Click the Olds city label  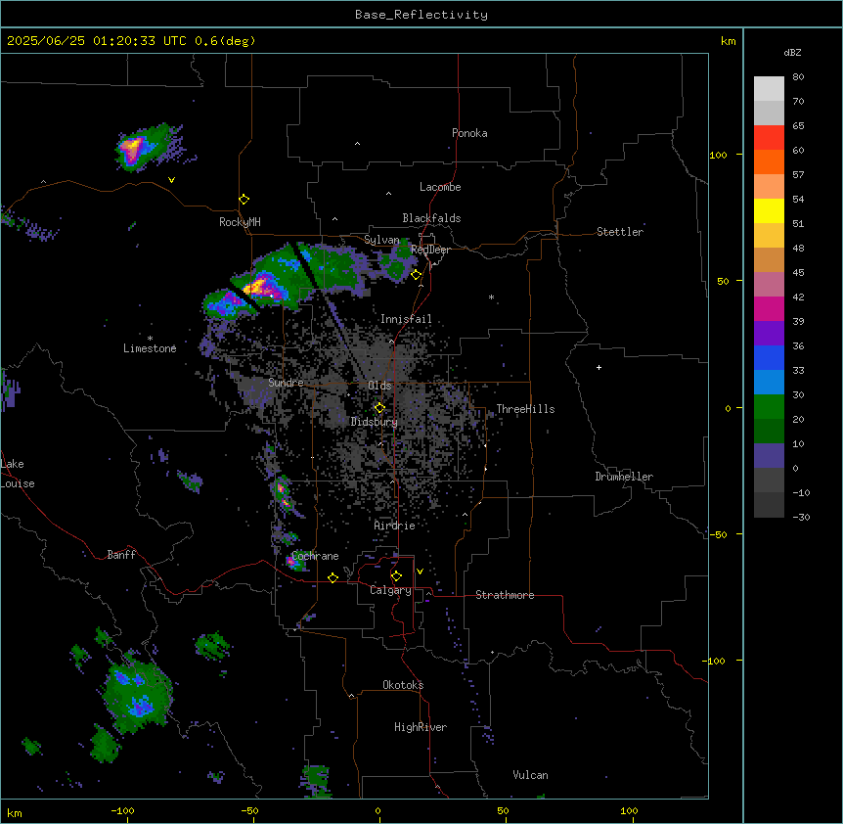coord(379,386)
